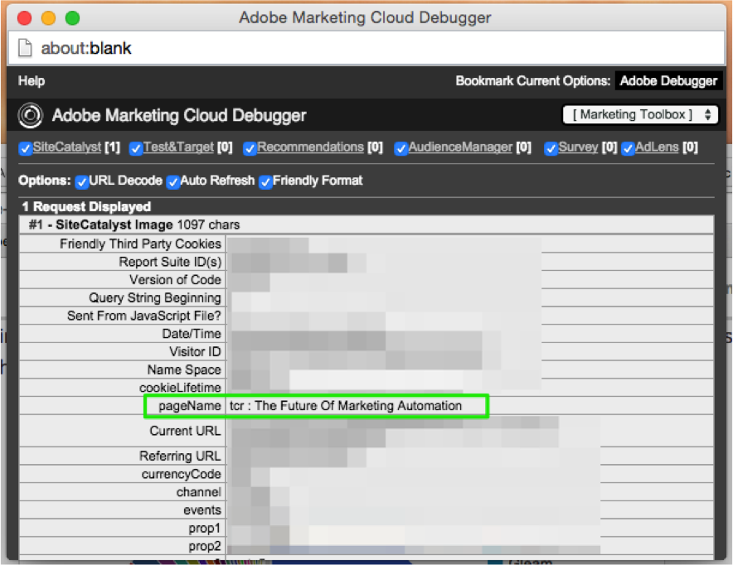Disable the Friendly Format option
This screenshot has width=733, height=565.
click(x=265, y=181)
